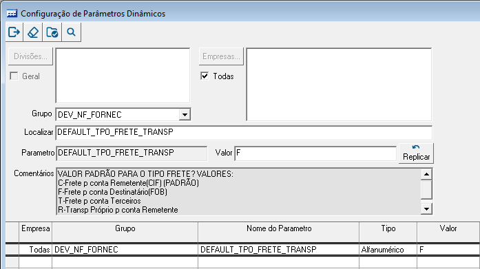Viewport: 480px width, 269px height.
Task: Click the Empresas list box
Action: (x=340, y=85)
